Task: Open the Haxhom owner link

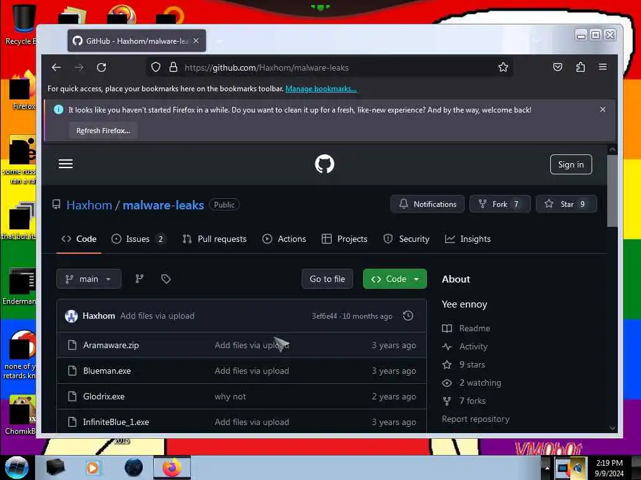Action: coord(89,205)
